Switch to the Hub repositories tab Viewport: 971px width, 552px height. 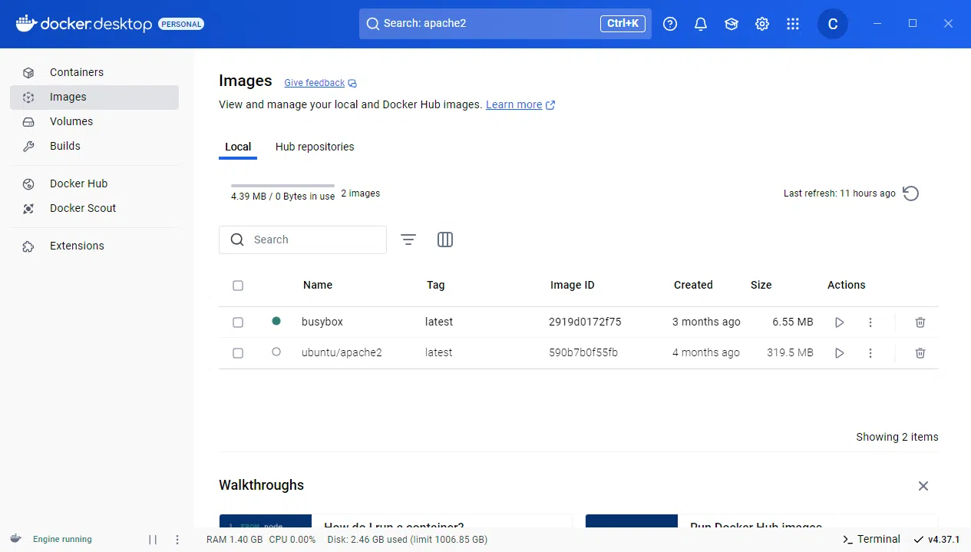[x=314, y=147]
